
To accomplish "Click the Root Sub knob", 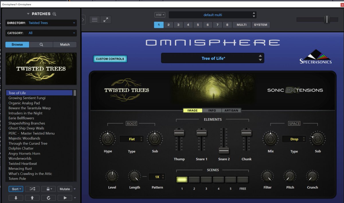I will (155, 139).
